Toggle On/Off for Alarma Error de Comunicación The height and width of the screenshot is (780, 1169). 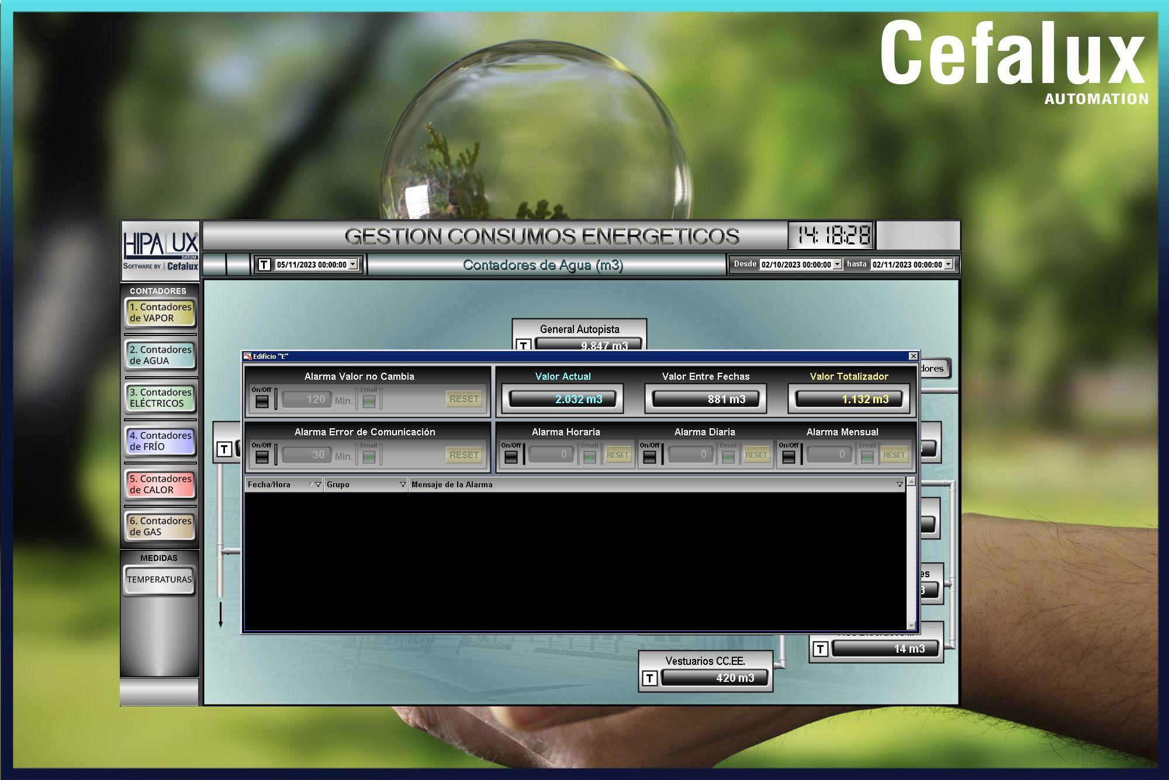[x=262, y=457]
